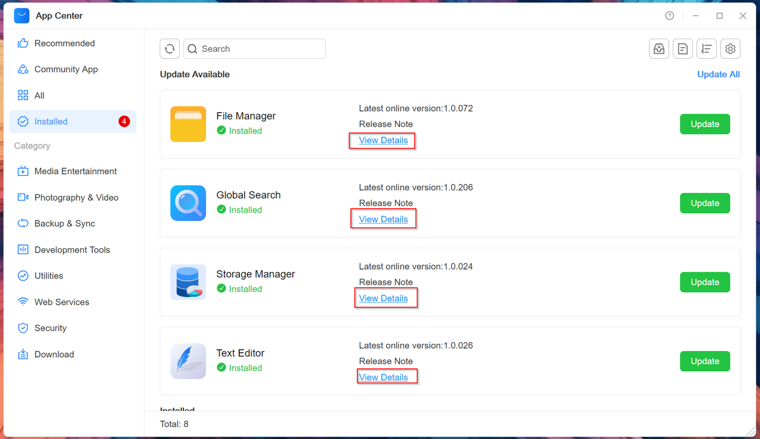Click the Utilities chart icon
The image size is (760, 439).
tap(23, 276)
